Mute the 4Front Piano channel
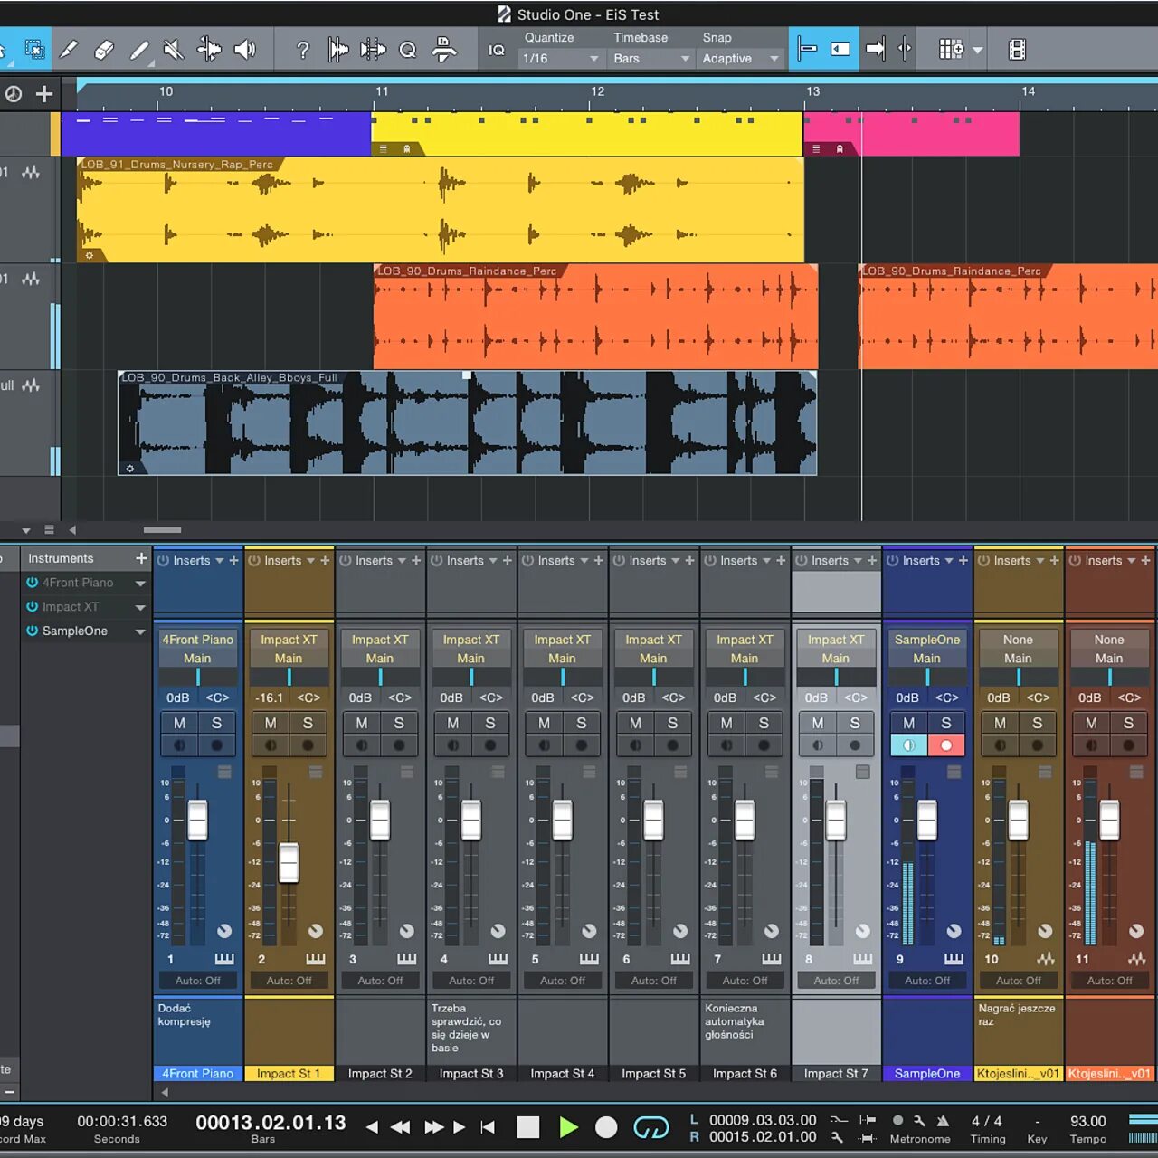1158x1158 pixels. click(x=179, y=723)
